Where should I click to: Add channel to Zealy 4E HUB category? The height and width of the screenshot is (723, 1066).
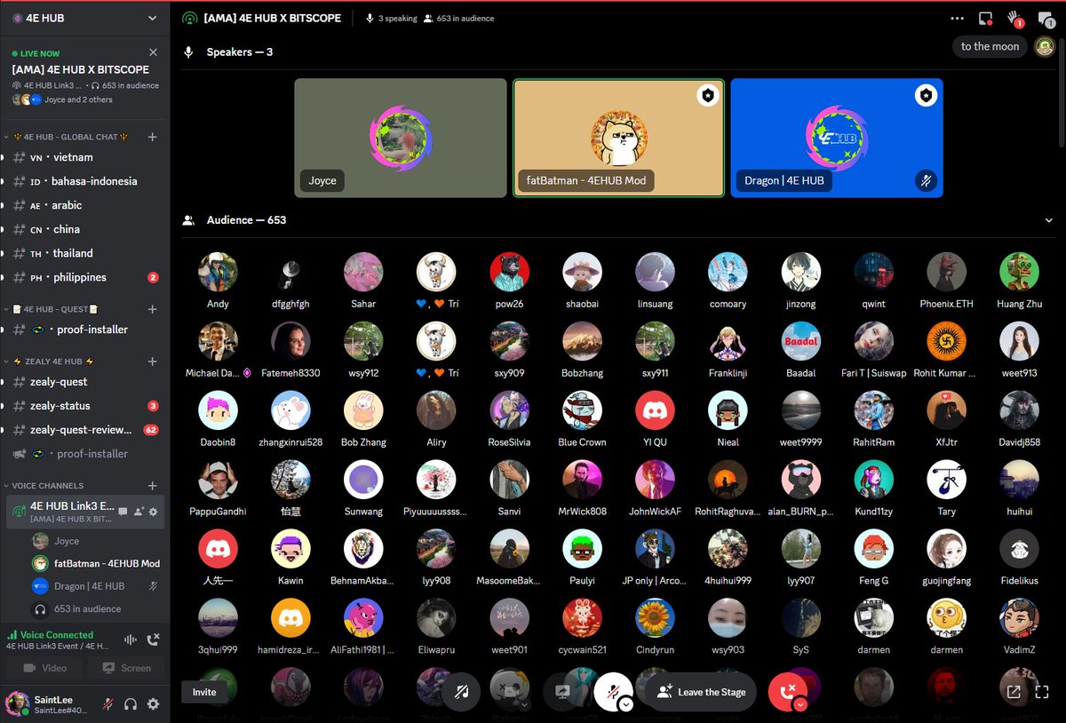point(152,361)
